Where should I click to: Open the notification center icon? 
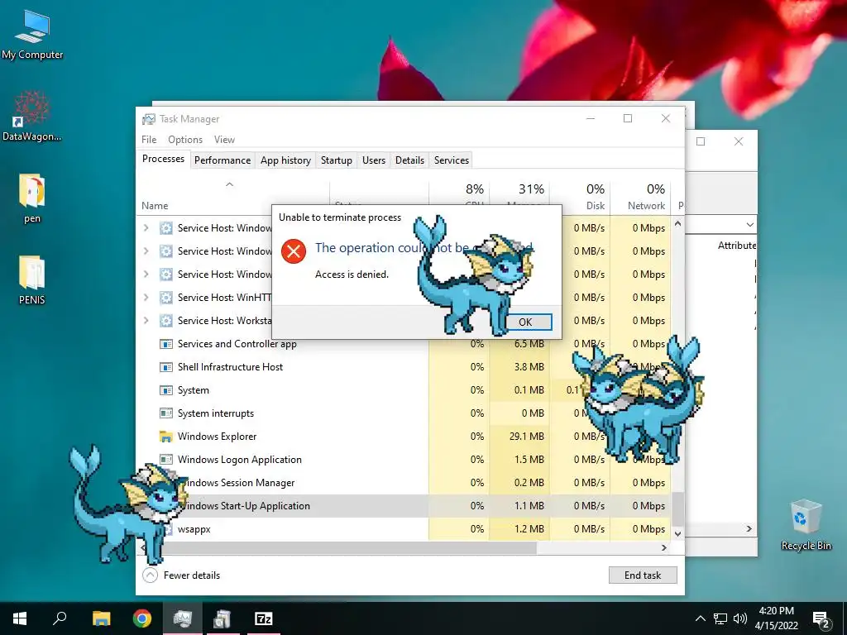pos(821,618)
